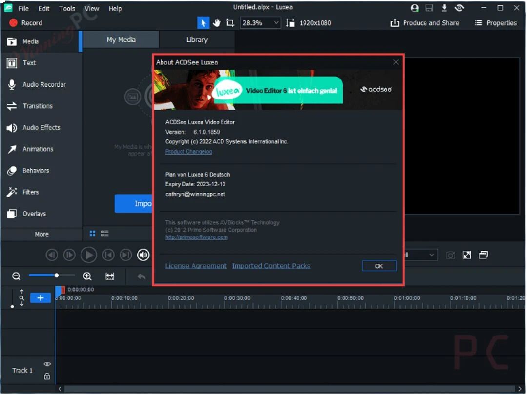Click the 1920x1080 project size icon

290,23
